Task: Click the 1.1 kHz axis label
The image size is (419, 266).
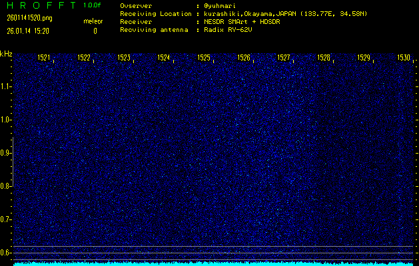Action: 5,86
